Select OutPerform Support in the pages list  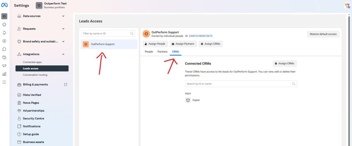coord(109,44)
